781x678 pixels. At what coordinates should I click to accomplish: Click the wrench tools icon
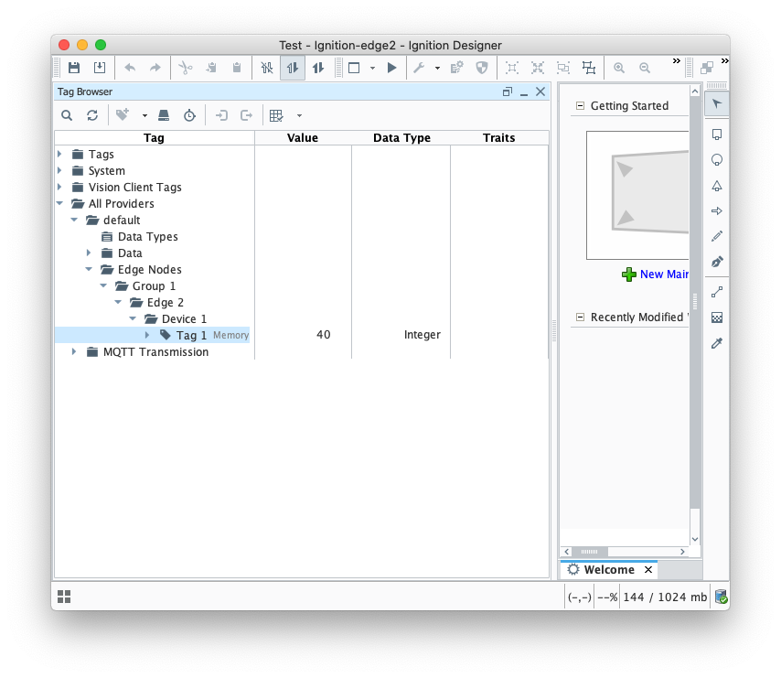point(419,68)
